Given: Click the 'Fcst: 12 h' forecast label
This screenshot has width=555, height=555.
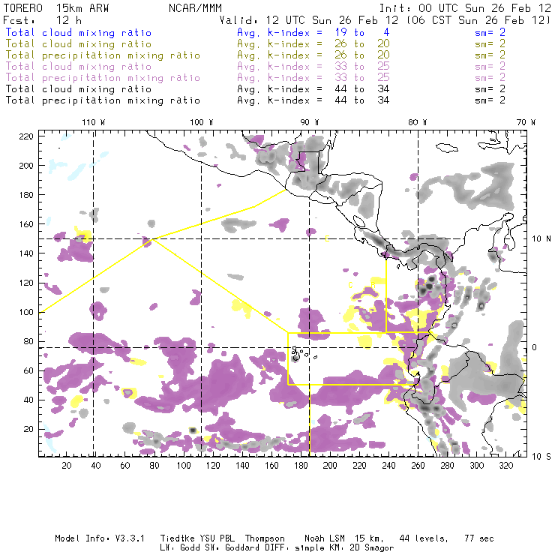Looking at the screenshot, I should [42, 20].
